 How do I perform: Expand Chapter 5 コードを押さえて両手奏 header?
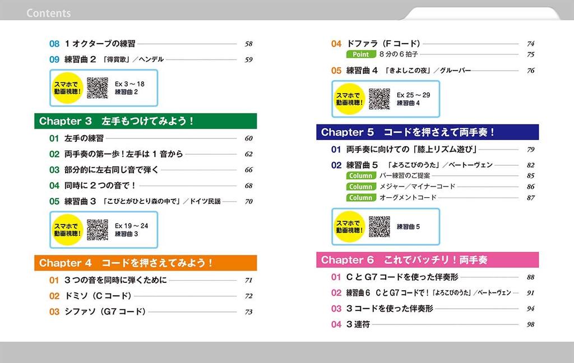[x=428, y=133]
